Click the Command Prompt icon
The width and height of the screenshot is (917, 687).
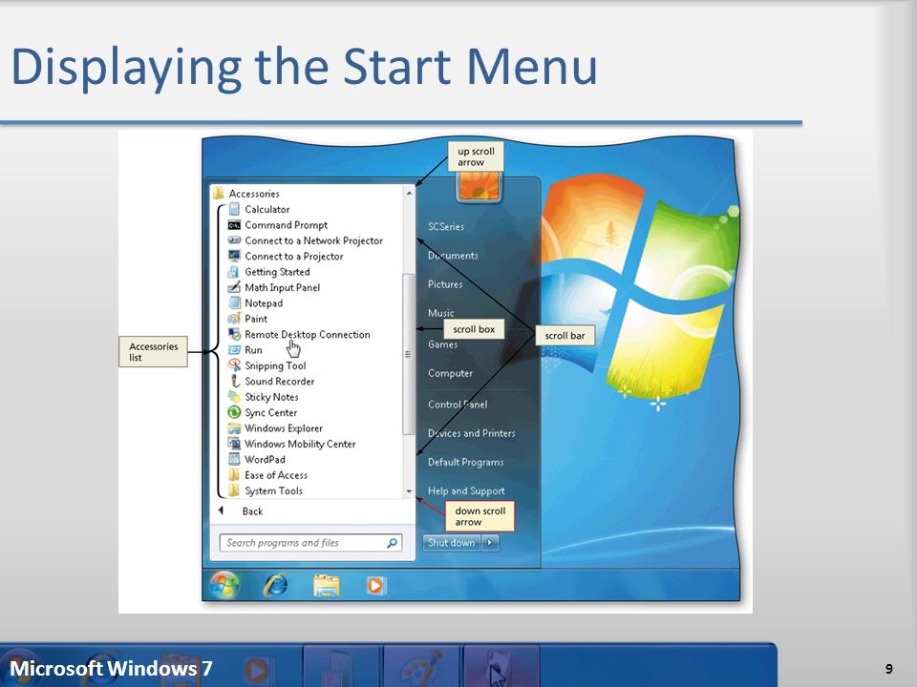coord(235,225)
